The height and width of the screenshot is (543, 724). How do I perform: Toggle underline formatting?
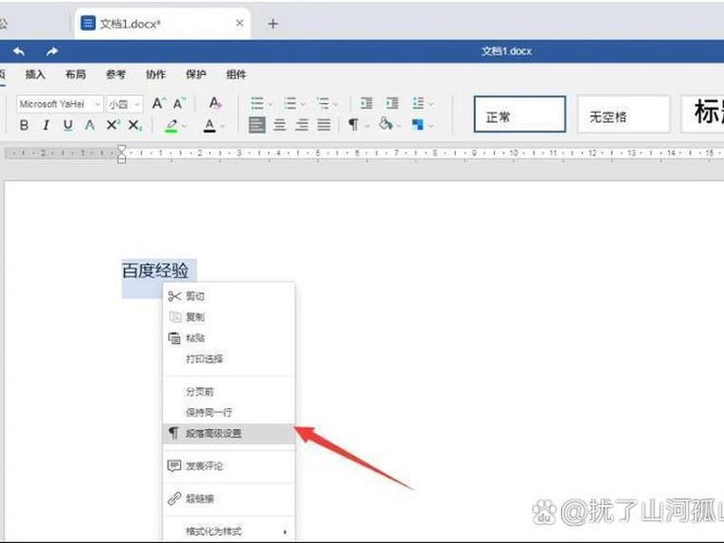68,125
